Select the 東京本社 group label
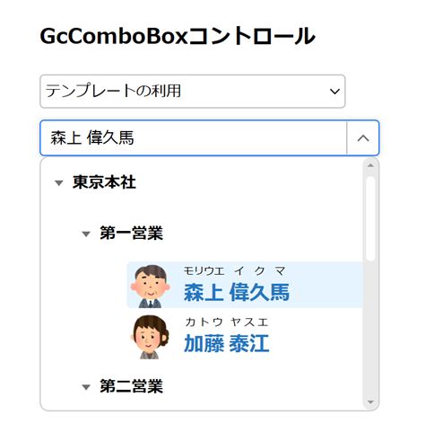The height and width of the screenshot is (442, 425). pos(104,182)
